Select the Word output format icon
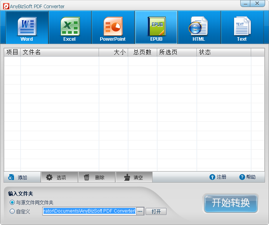Image resolution: width=269 pixels, height=225 pixels. (27, 28)
